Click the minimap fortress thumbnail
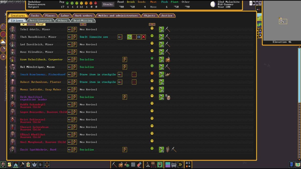Image resolution: width=301 pixels, height=169 pixels. (x=283, y=21)
